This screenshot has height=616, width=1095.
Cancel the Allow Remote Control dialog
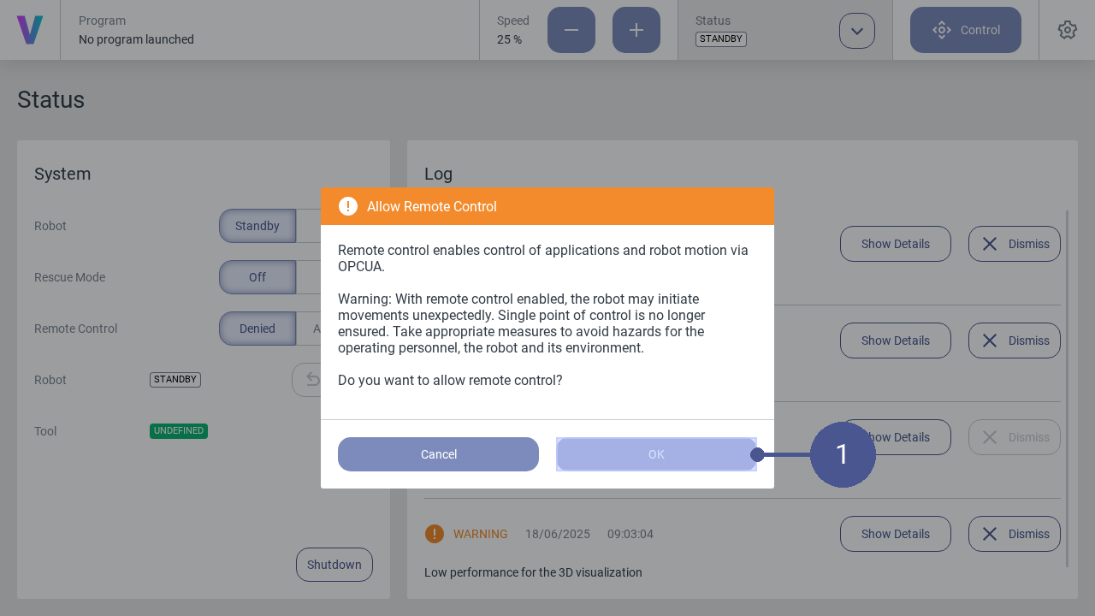coord(438,454)
